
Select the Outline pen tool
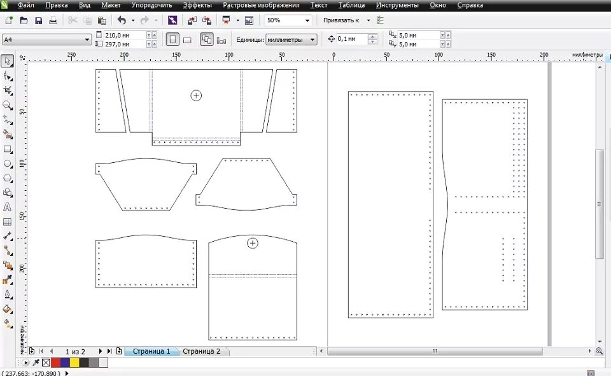coord(8,295)
